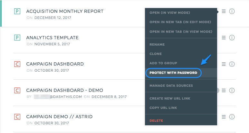Choose Open (In View Mode)

click(170, 13)
